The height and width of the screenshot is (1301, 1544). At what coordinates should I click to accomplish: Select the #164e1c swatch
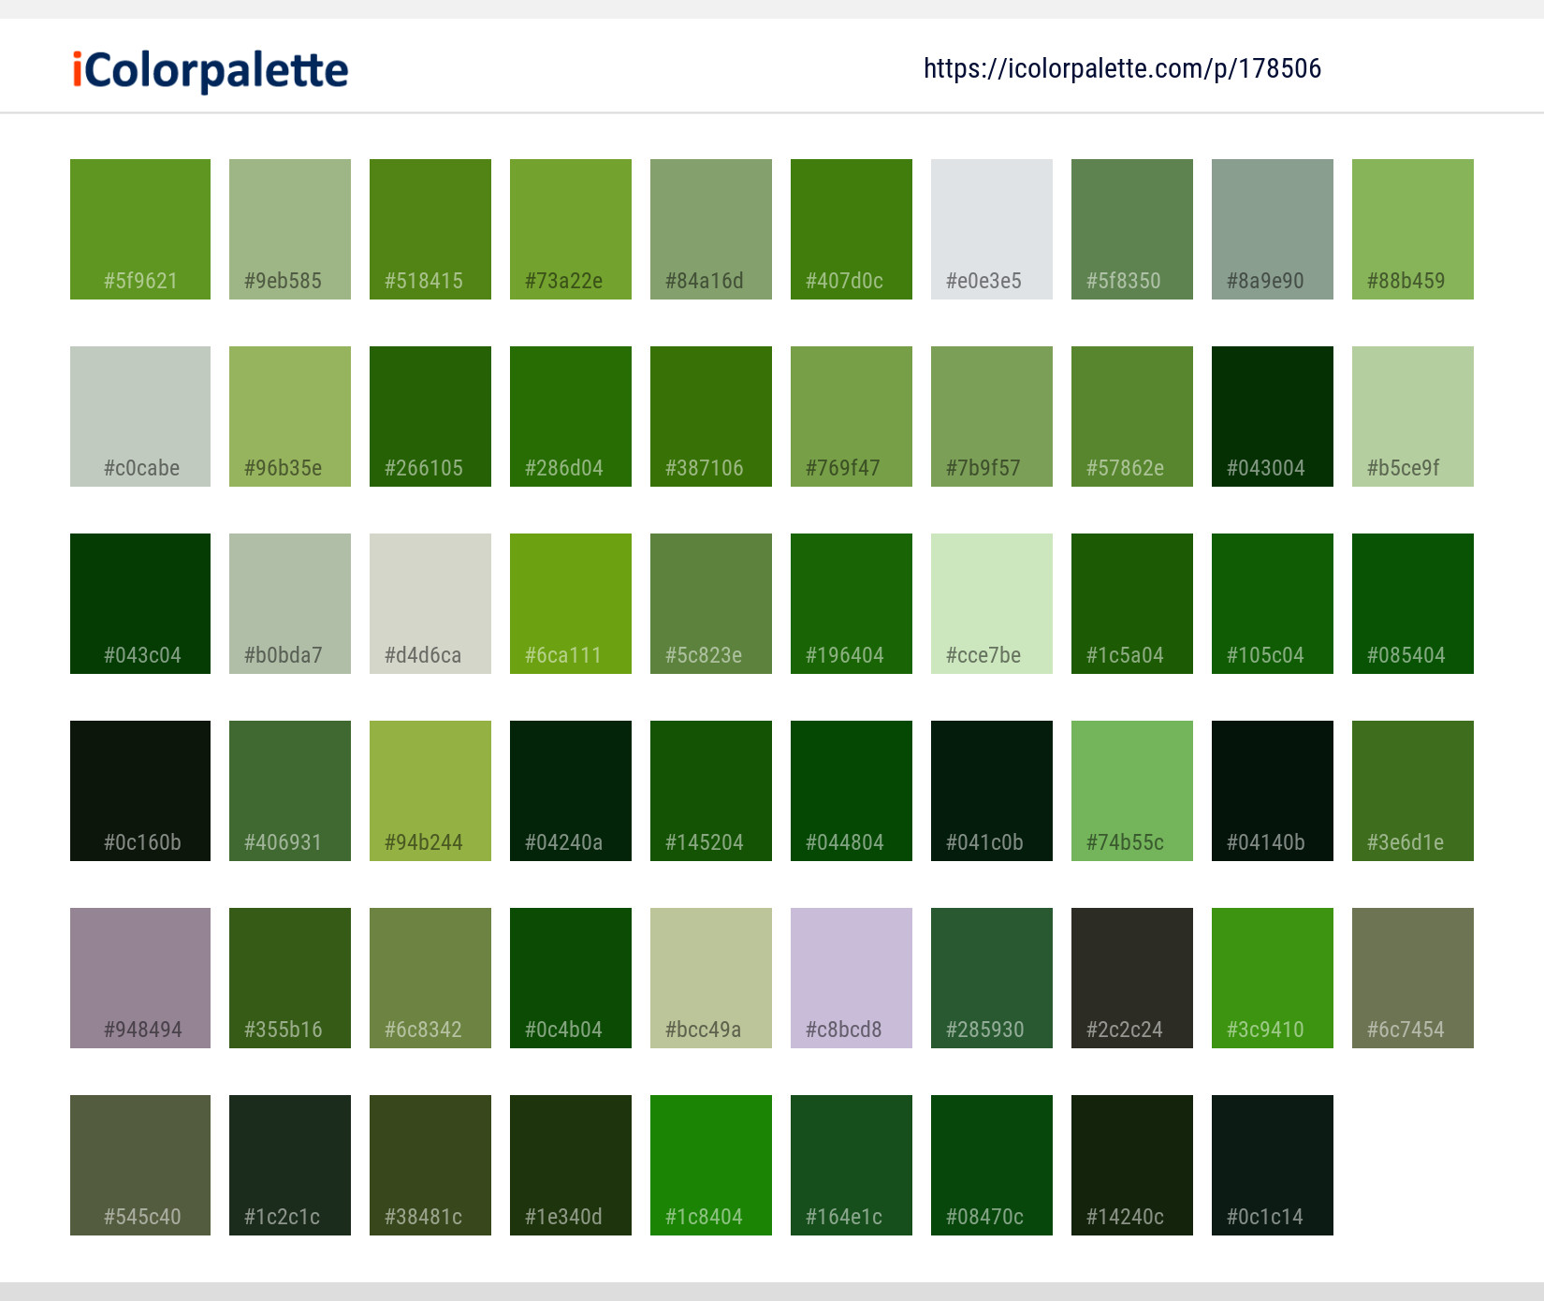[852, 1165]
